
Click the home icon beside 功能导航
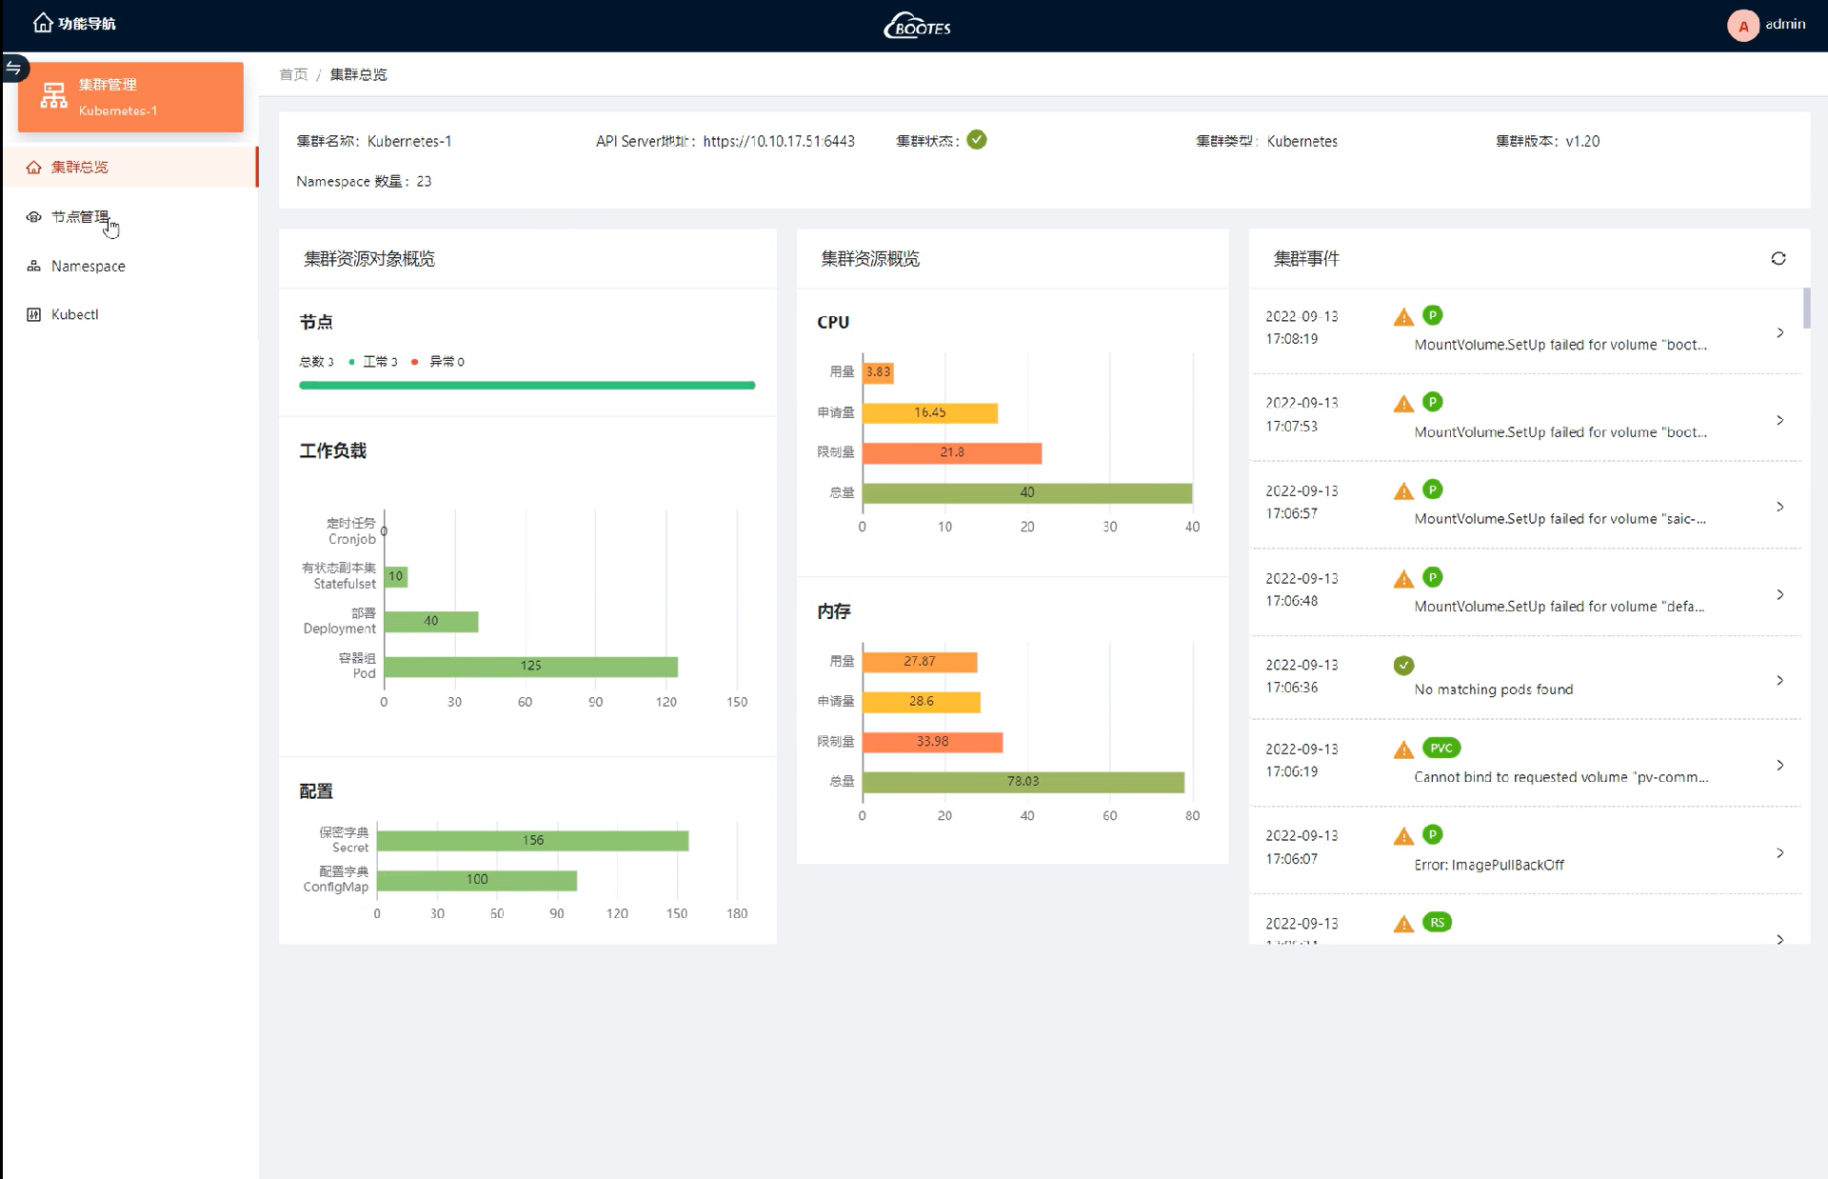[x=43, y=23]
